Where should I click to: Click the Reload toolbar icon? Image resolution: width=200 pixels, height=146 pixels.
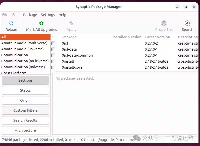pos(11,24)
